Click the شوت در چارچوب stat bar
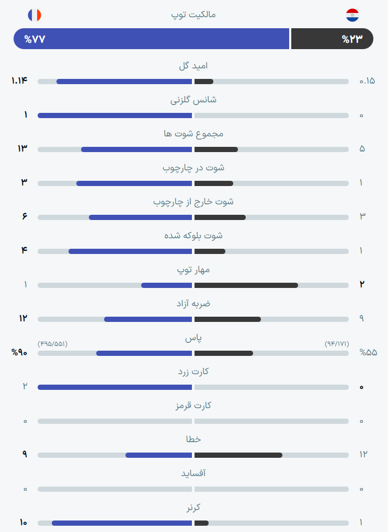 pyautogui.click(x=193, y=183)
